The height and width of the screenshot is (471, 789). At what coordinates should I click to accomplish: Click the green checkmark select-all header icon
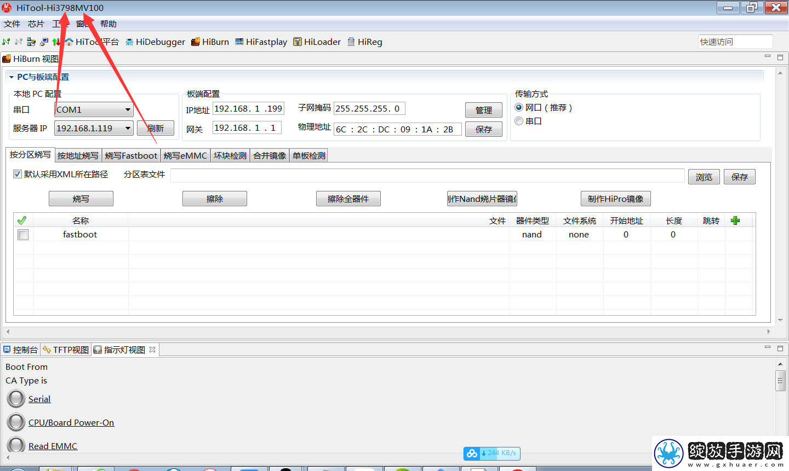pos(22,220)
